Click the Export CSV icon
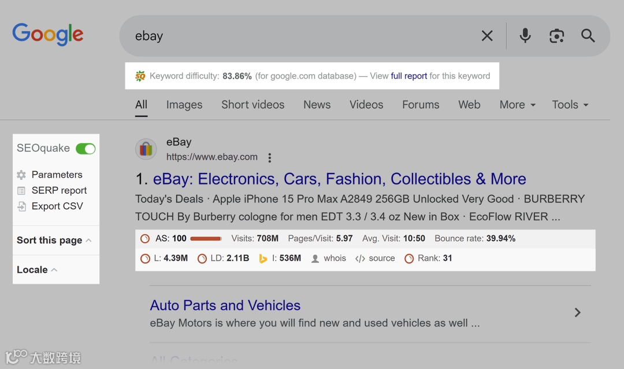This screenshot has height=369, width=624. point(21,206)
